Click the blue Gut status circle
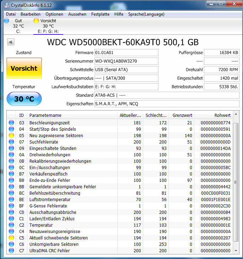 (x=7, y=21)
